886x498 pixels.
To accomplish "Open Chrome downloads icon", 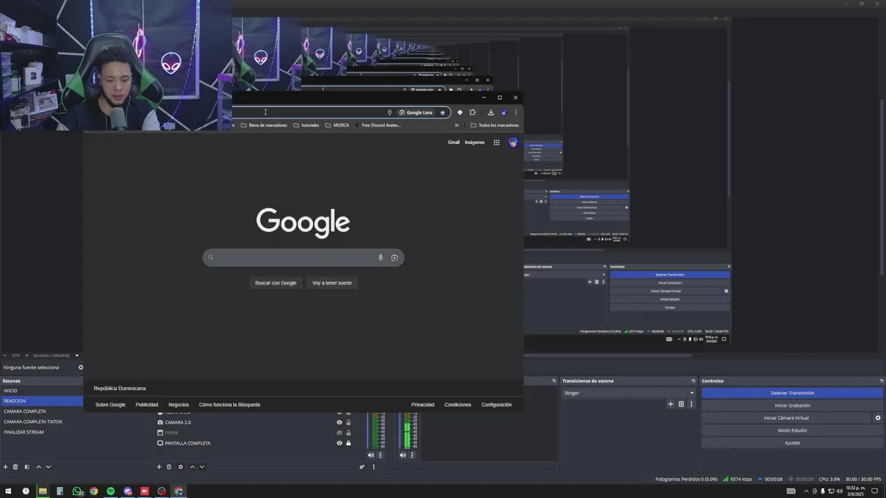I will (x=491, y=112).
